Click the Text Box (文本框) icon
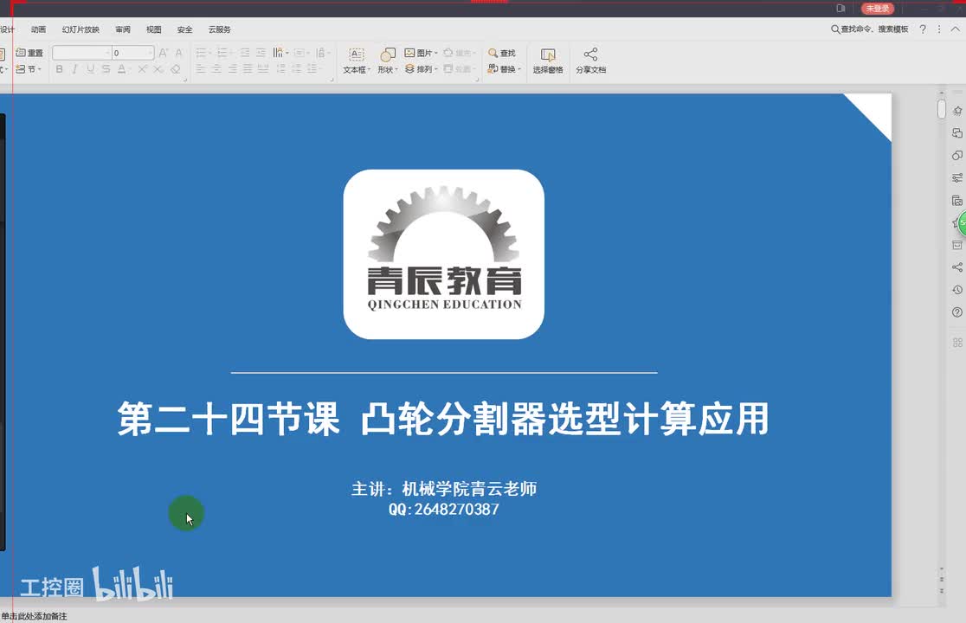 coord(357,55)
